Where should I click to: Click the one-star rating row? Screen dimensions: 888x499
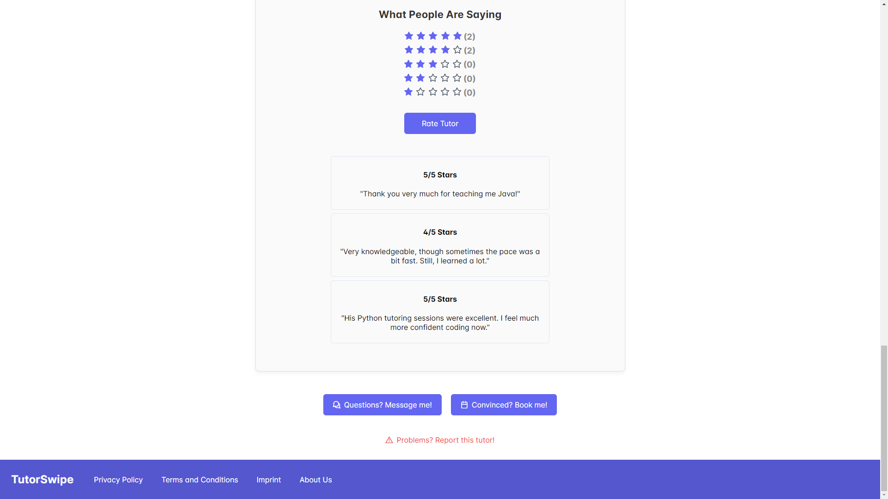[x=439, y=92]
